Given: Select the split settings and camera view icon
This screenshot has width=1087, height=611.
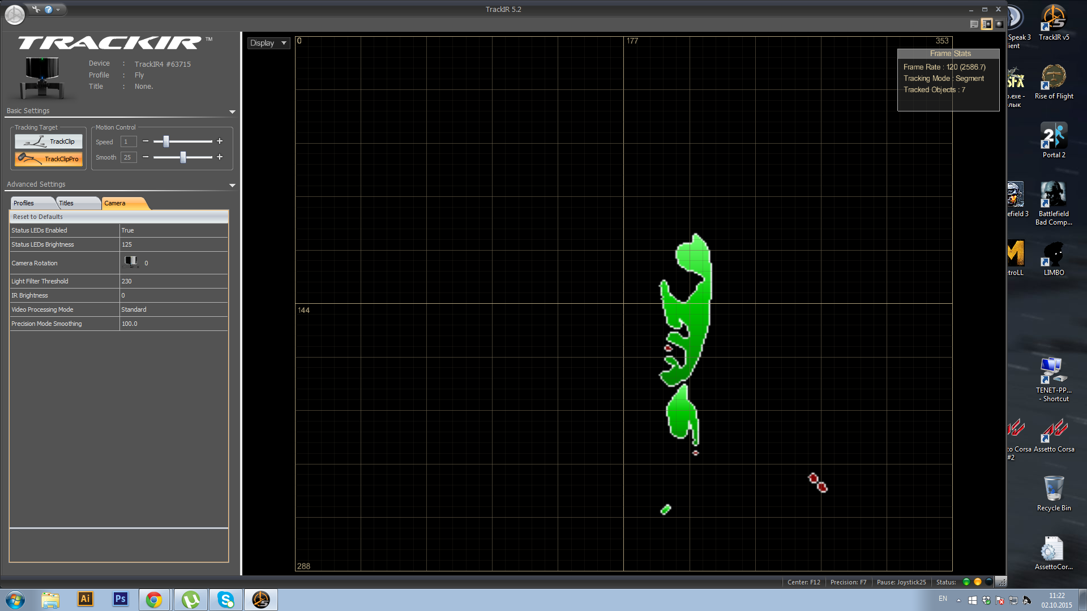Looking at the screenshot, I should pos(987,24).
